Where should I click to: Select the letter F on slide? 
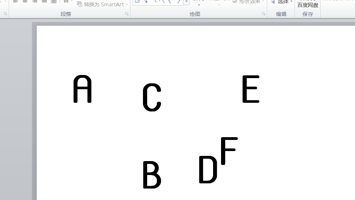(x=229, y=151)
